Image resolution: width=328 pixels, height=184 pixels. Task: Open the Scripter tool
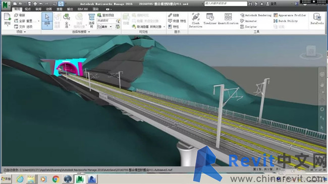pos(248,27)
